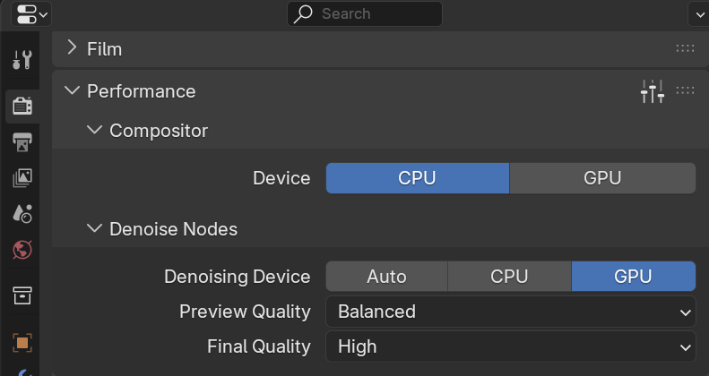Open the Performance presets icon
Viewport: 709px width, 376px height.
653,90
